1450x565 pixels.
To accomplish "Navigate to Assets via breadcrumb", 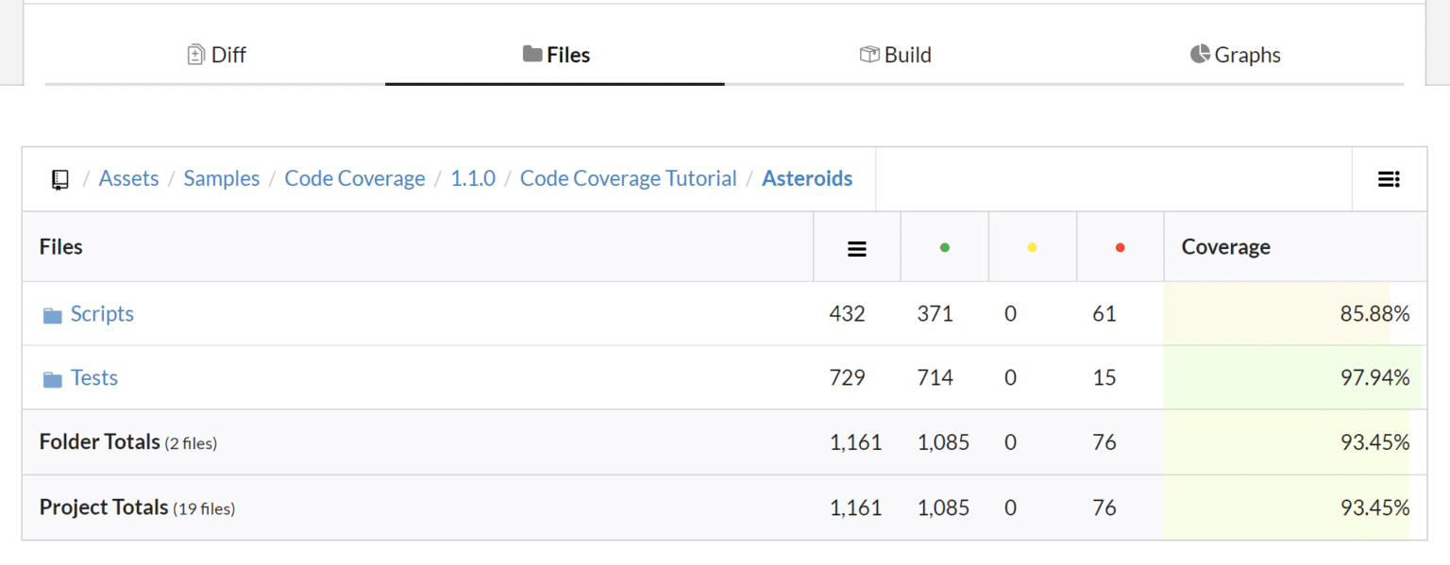I will pyautogui.click(x=128, y=178).
